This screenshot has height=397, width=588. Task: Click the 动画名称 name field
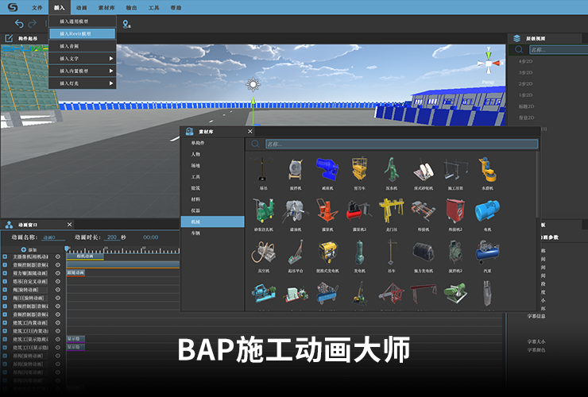click(x=53, y=237)
